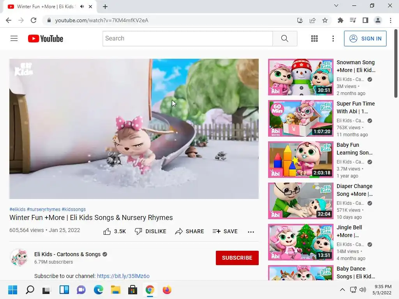Open Task View from taskbar
This screenshot has width=399, height=299.
pyautogui.click(x=46, y=290)
